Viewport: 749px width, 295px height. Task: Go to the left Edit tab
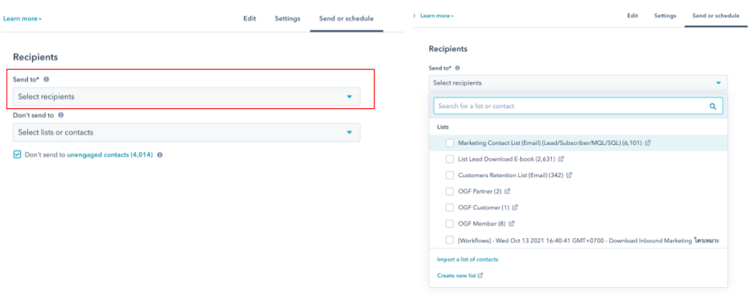click(250, 18)
